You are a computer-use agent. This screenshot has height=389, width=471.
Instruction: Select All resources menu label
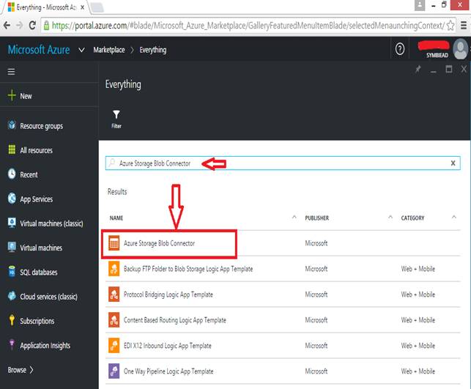pyautogui.click(x=36, y=150)
